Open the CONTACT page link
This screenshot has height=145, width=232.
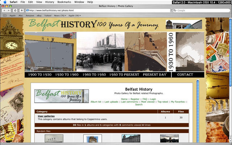tap(185, 75)
